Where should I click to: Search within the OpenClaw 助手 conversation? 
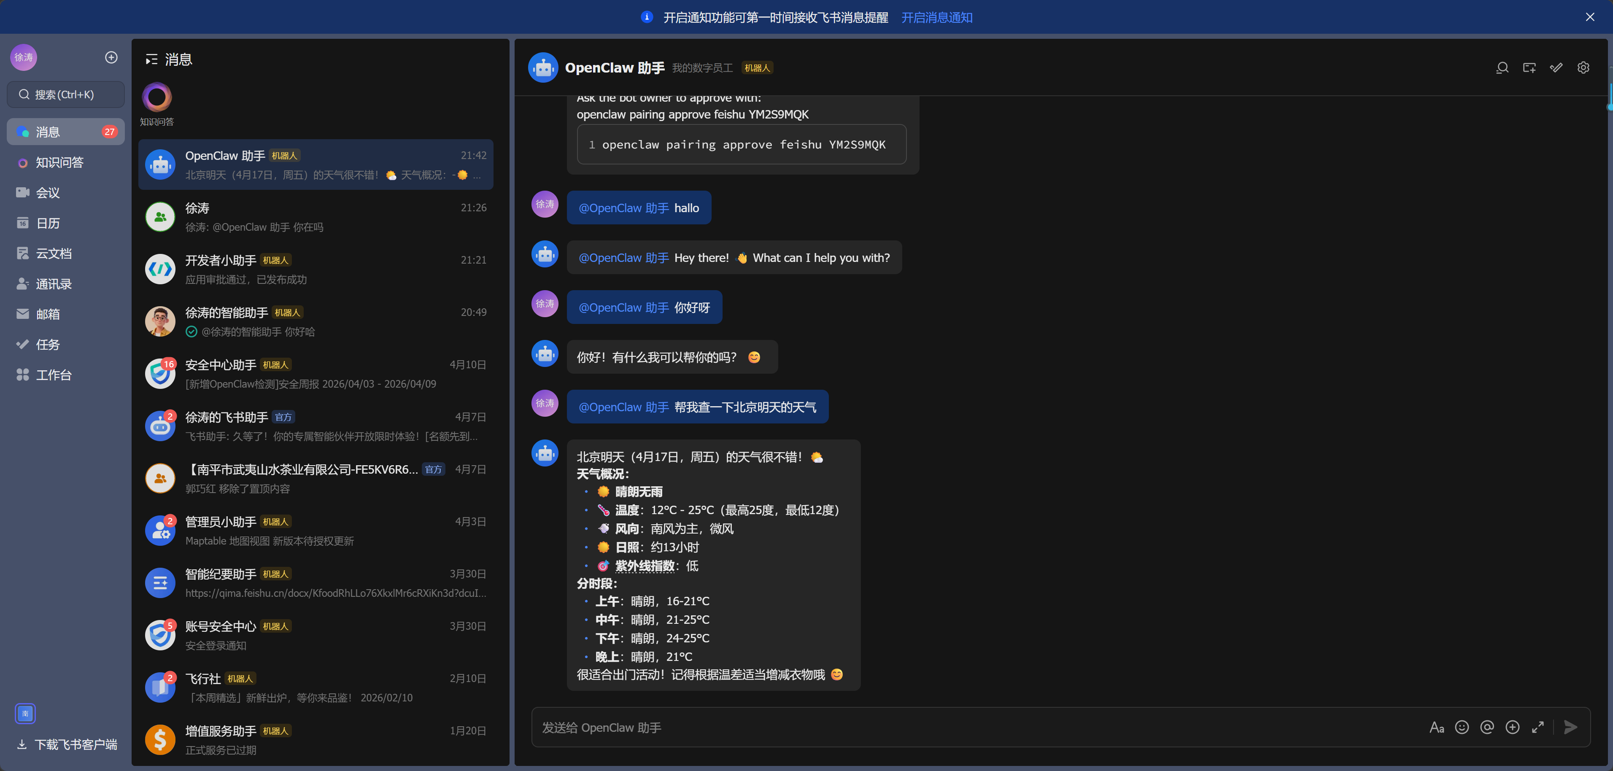tap(1502, 67)
